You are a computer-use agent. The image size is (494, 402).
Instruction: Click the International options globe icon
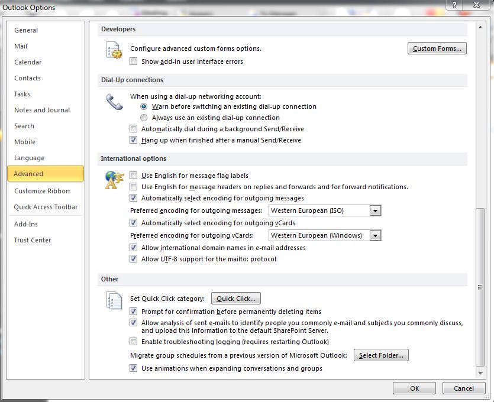[114, 180]
